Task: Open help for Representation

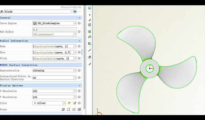Action: point(79,70)
